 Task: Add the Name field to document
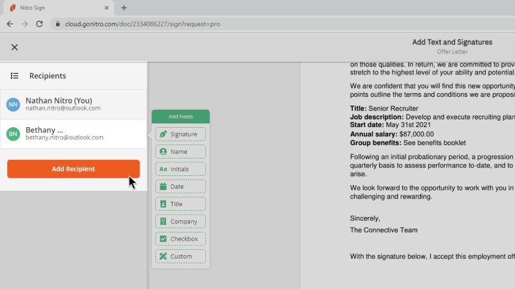click(180, 152)
